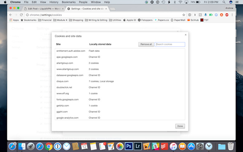Open the People menu
243x152 pixels.
[83, 2]
